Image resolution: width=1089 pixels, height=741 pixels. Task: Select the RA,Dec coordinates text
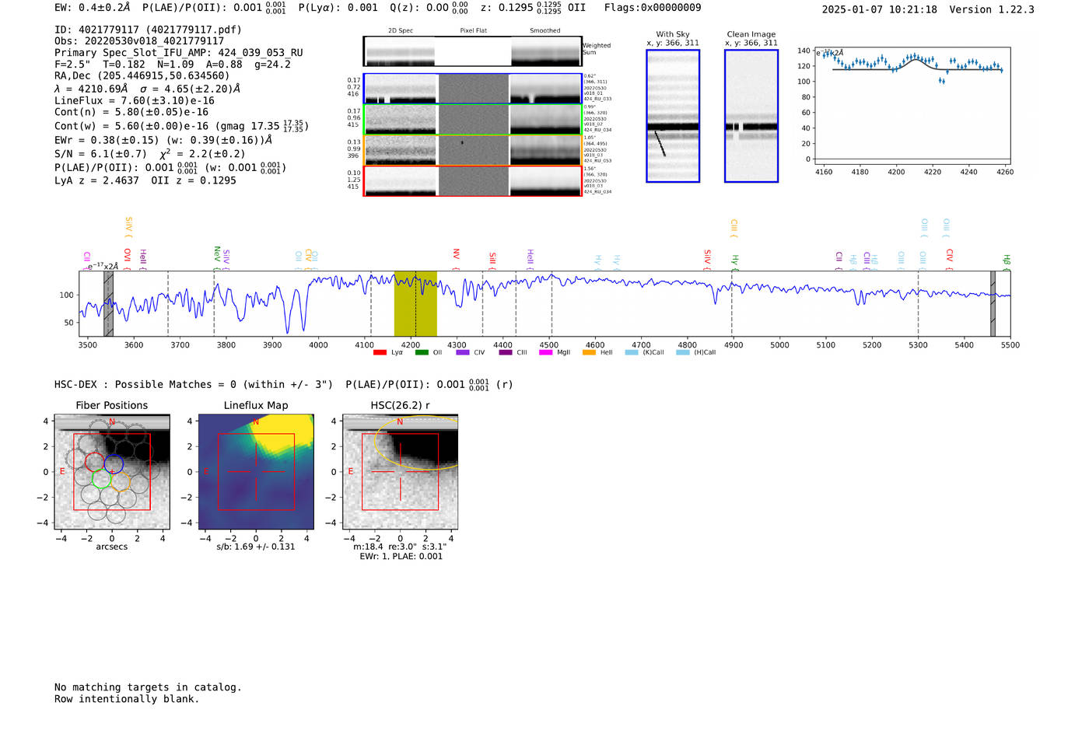(142, 75)
